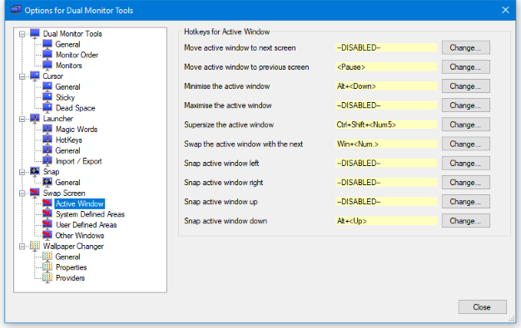Open the wallpaper Providers page
521x328 pixels.
coord(70,278)
